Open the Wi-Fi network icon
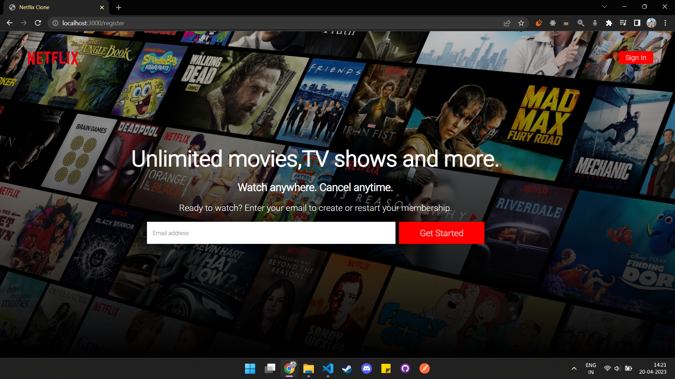The image size is (675, 379). [607, 368]
